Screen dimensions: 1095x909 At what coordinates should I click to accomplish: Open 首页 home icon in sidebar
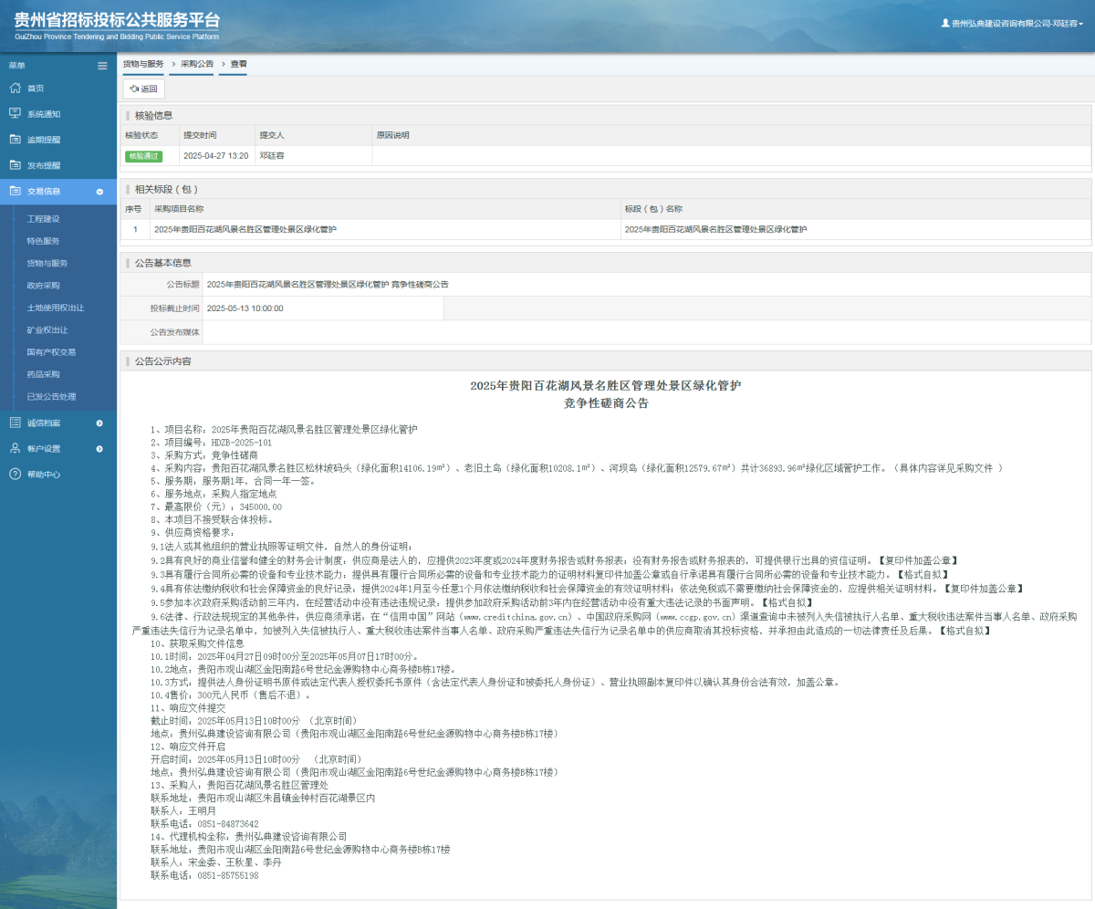tap(15, 88)
